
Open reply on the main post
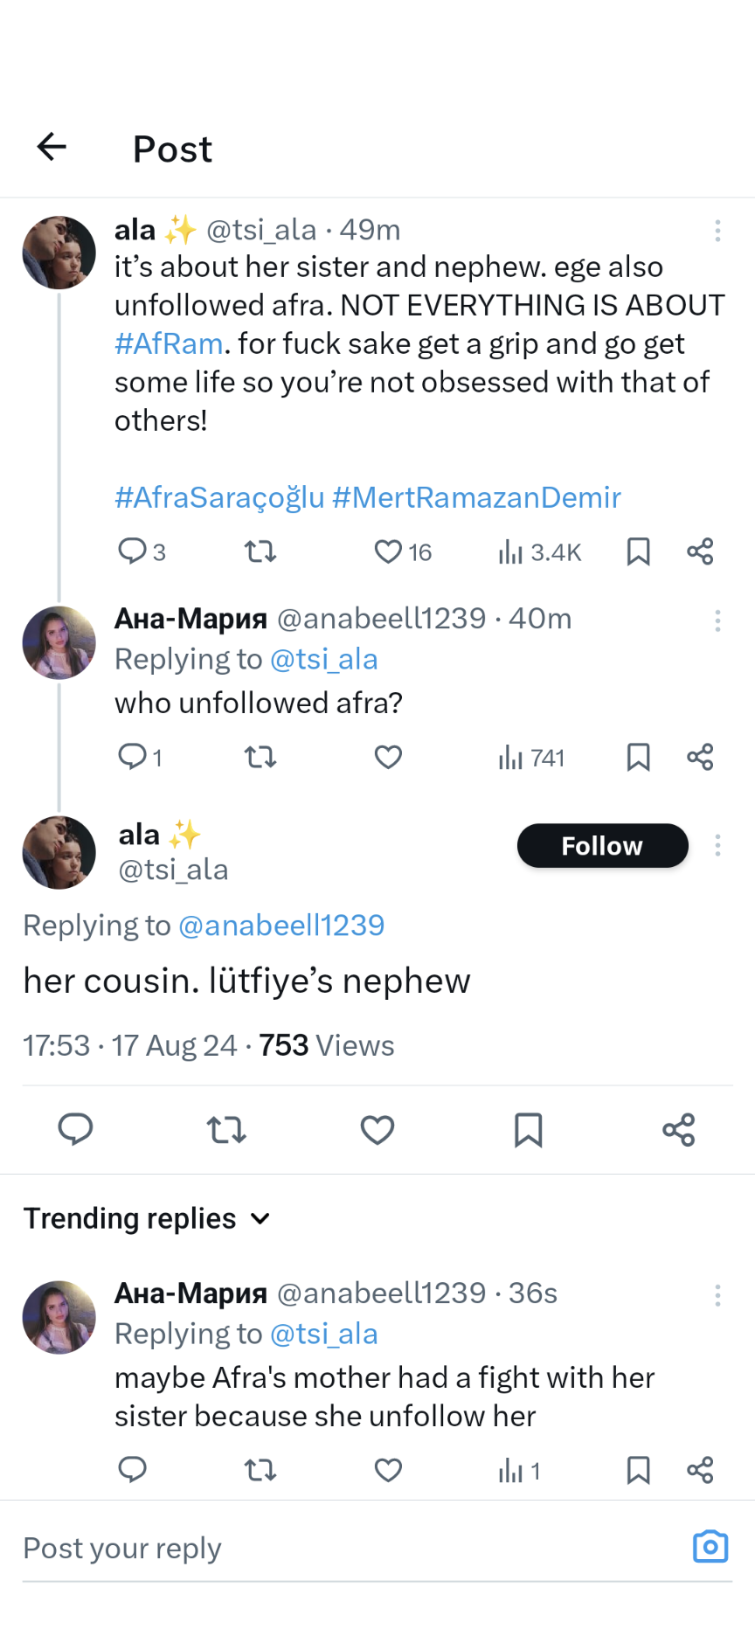coord(76,1130)
